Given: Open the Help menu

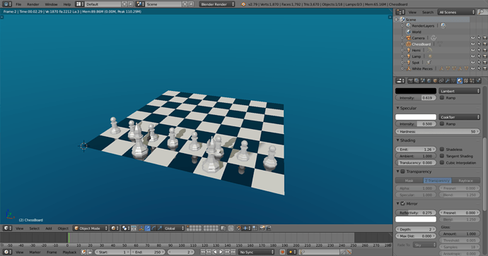Looking at the screenshot, I should (x=67, y=4).
